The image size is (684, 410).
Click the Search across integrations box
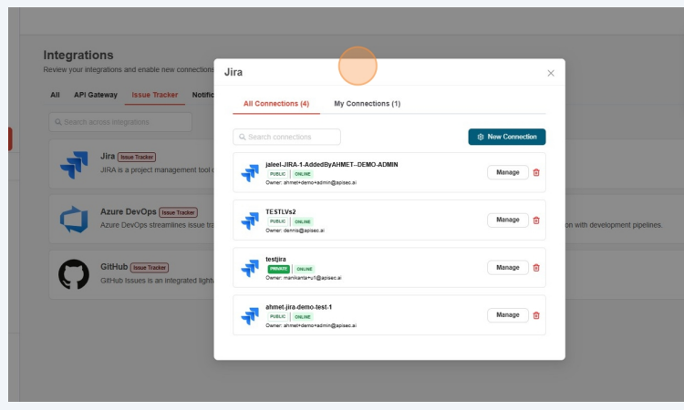point(123,122)
